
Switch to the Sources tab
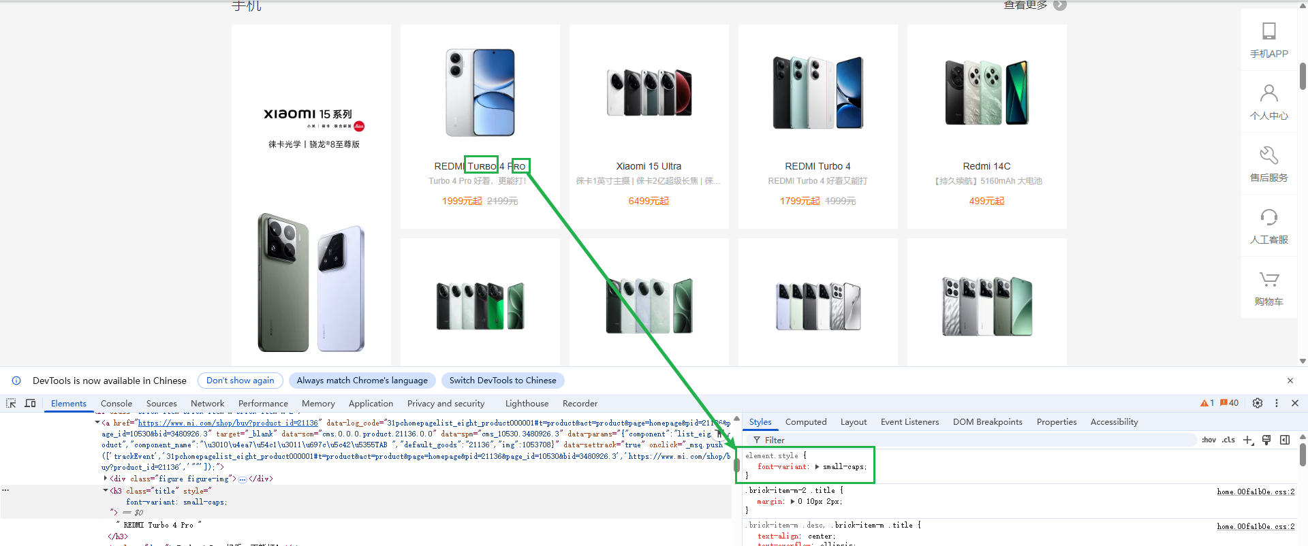tap(161, 403)
